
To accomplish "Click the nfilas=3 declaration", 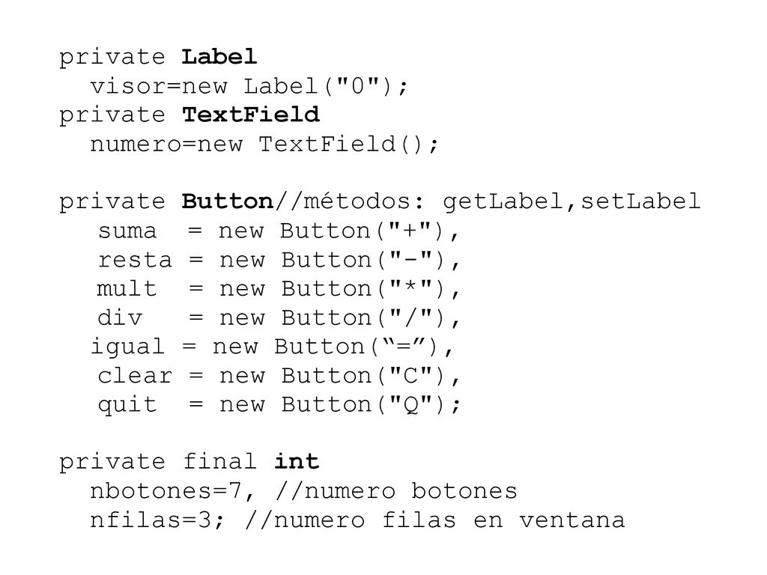I will 151,520.
